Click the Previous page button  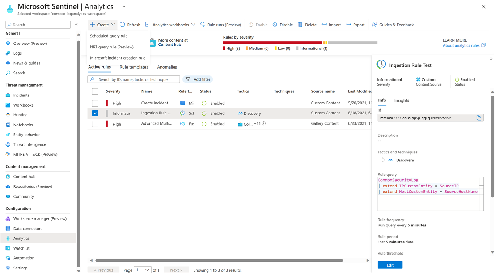pos(103,270)
